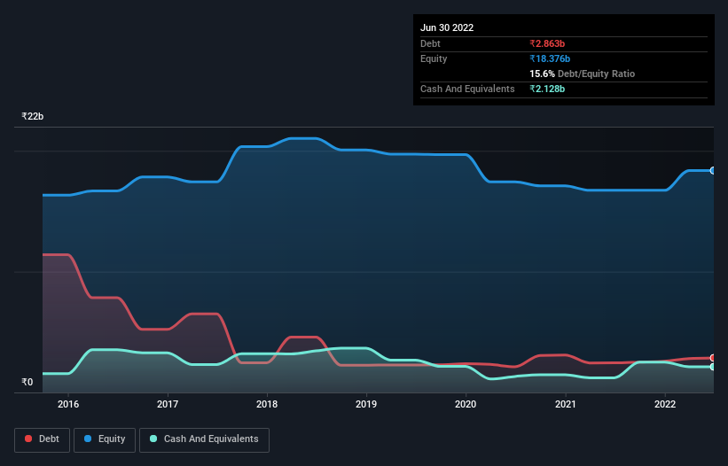Click the ₹18.376b equity value
This screenshot has height=466, width=728.
tap(550, 58)
